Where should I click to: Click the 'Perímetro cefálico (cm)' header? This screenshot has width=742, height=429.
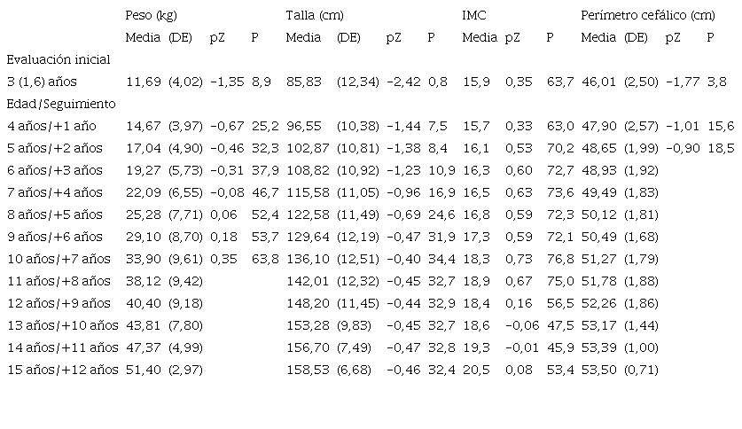[647, 16]
